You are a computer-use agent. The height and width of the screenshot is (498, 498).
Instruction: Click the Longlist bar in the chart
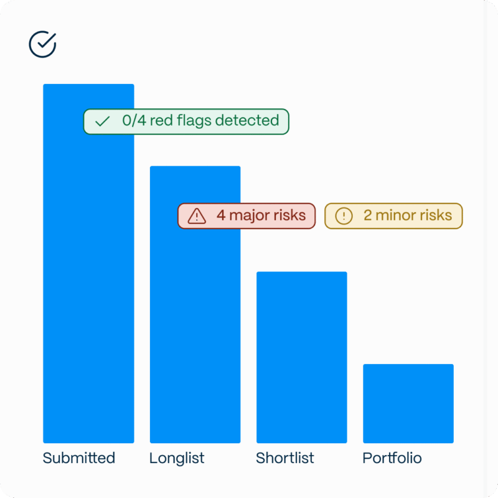coord(195,304)
